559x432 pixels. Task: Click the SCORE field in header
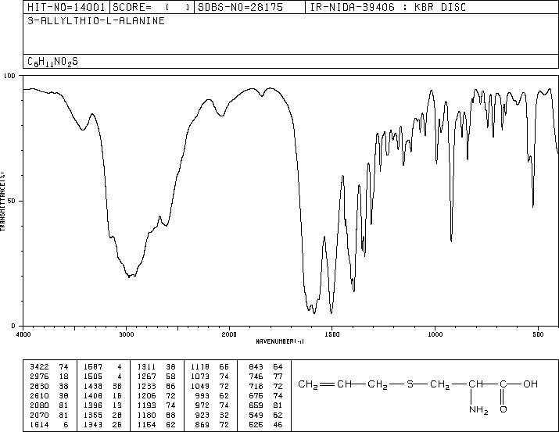click(152, 7)
